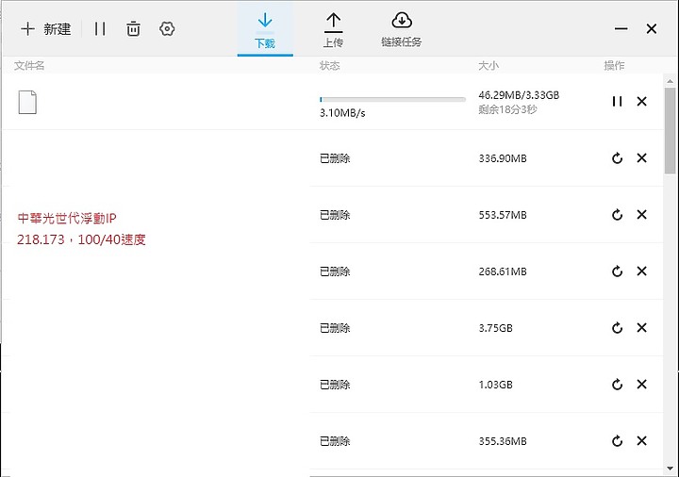679x477 pixels.
Task: Click the 剩余18分3秒 remaining time text
Action: tap(507, 109)
